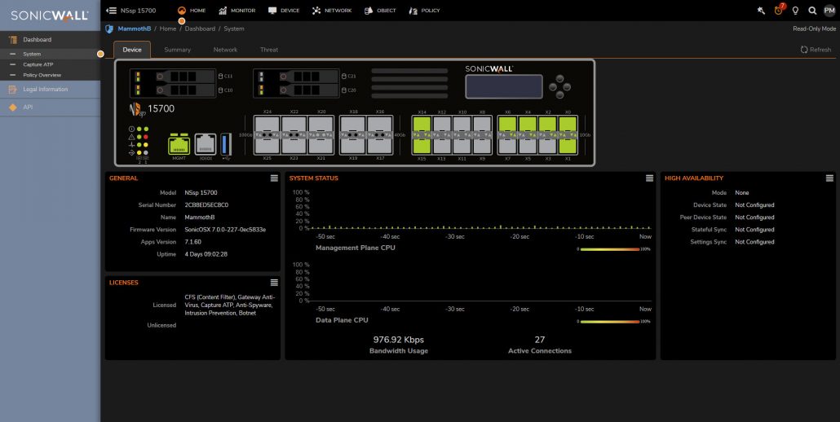Screen dimensions: 840x422
Task: Select port X18 on the device
Action: [353, 125]
